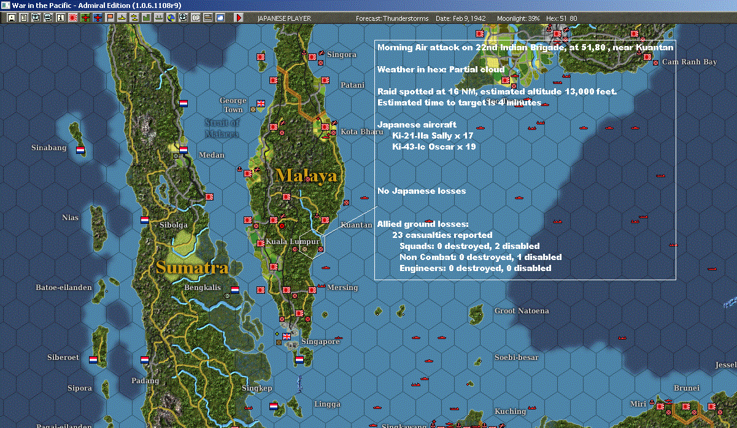Screen dimensions: 737x428
Task: Click the Sibolga label on Sumatra
Action: [x=174, y=225]
